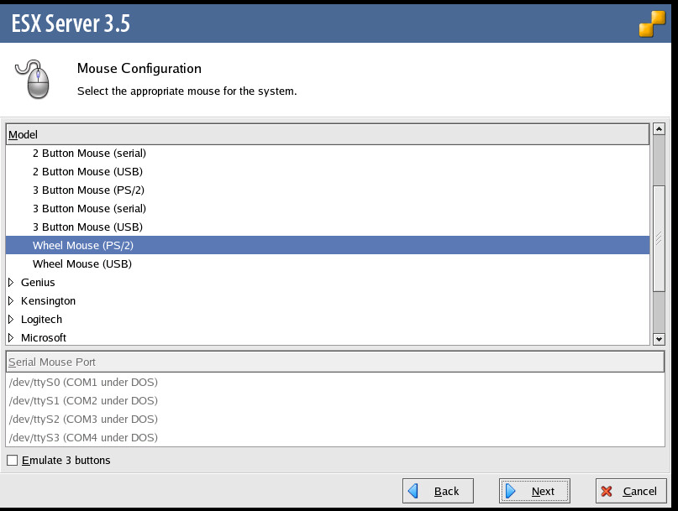Enable the Emulate 3 buttons checkbox
This screenshot has width=678, height=511.
12,460
